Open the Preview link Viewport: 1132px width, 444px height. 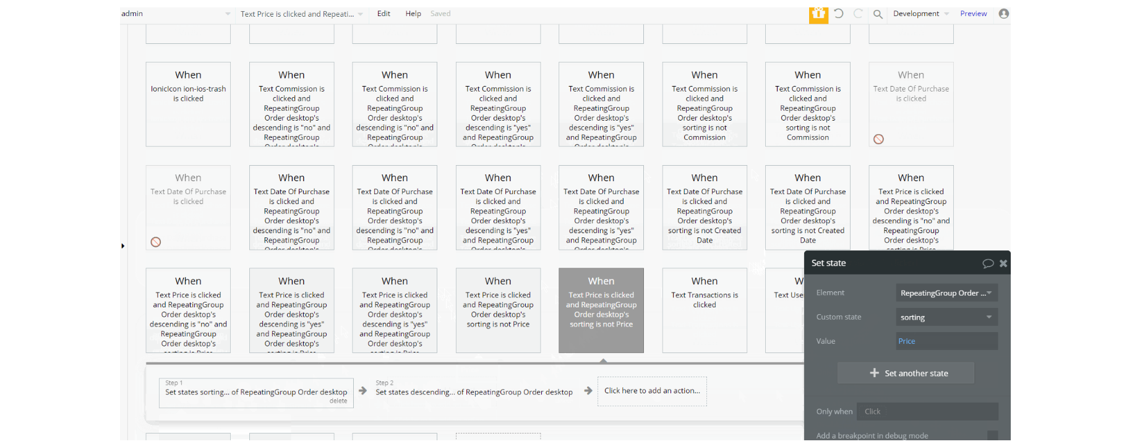pyautogui.click(x=973, y=14)
